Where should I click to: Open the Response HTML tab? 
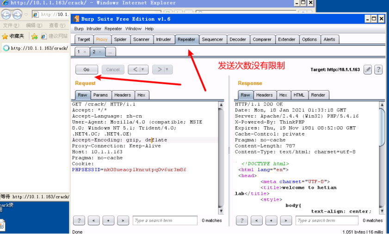point(299,95)
